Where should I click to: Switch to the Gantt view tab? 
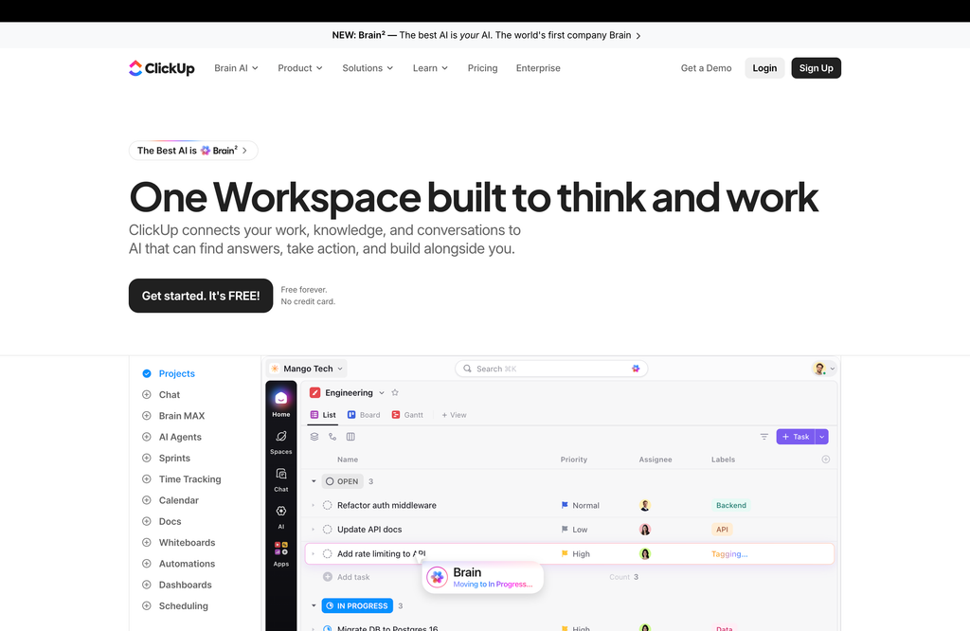[407, 415]
